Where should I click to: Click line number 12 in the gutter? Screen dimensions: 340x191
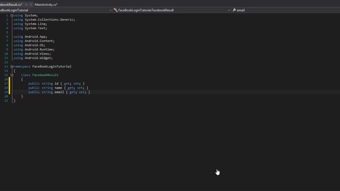coord(6,62)
